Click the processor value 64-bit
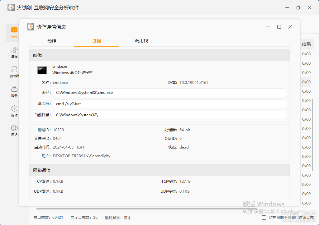This screenshot has width=319, height=225. click(x=185, y=130)
